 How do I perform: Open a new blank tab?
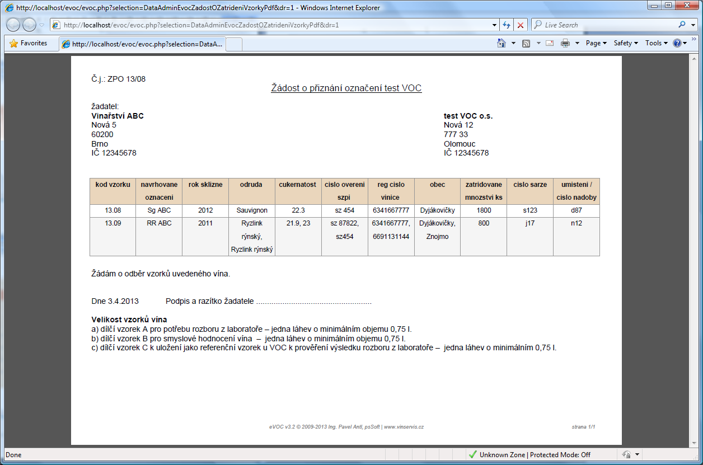pos(235,44)
